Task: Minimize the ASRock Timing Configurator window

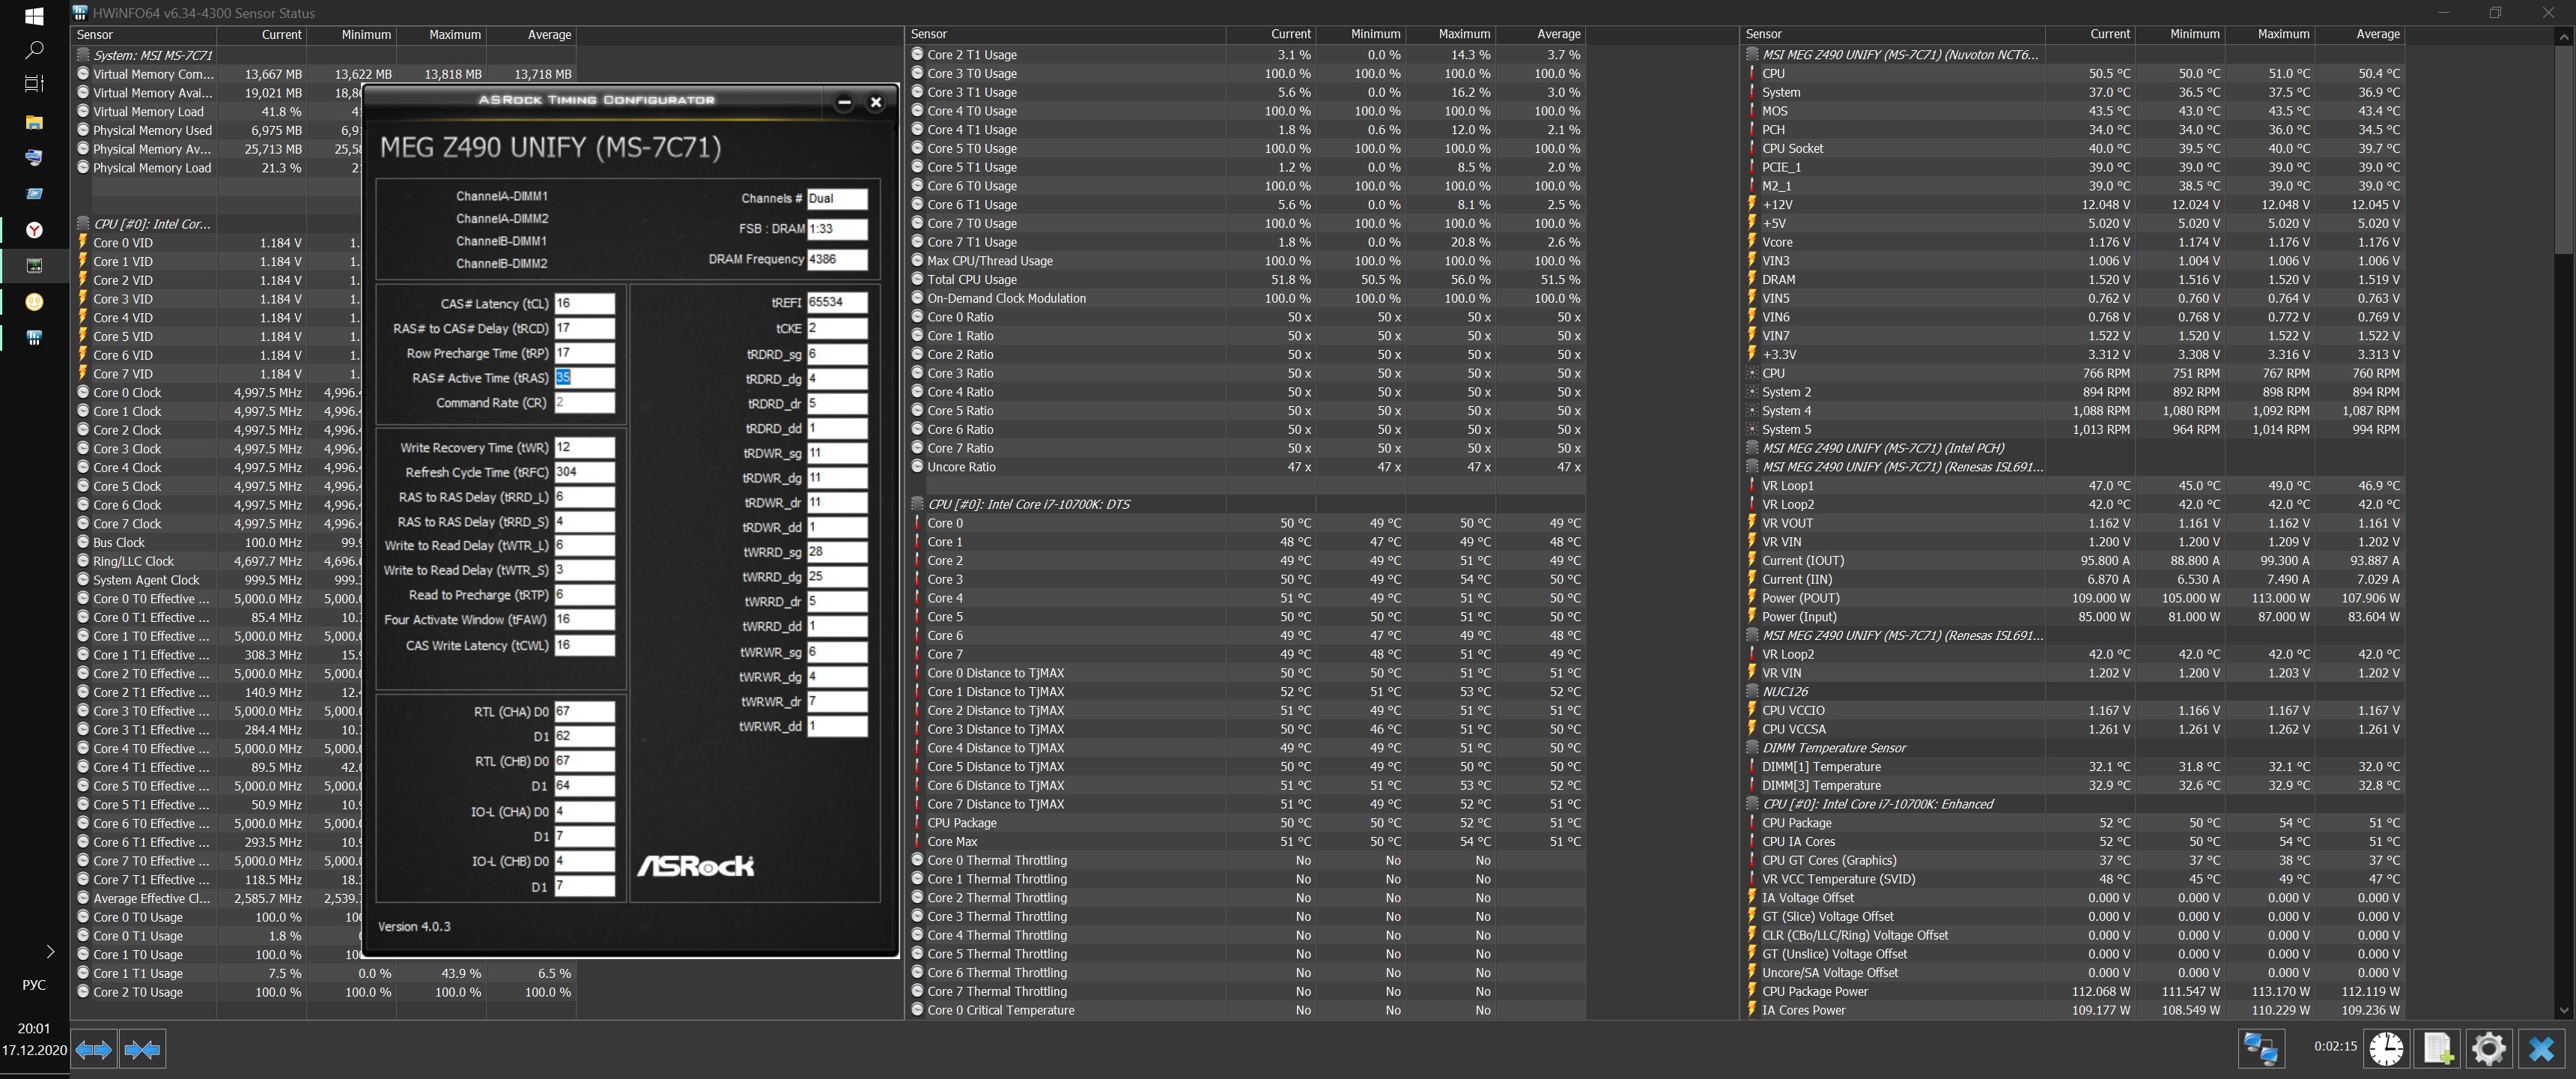Action: (844, 102)
